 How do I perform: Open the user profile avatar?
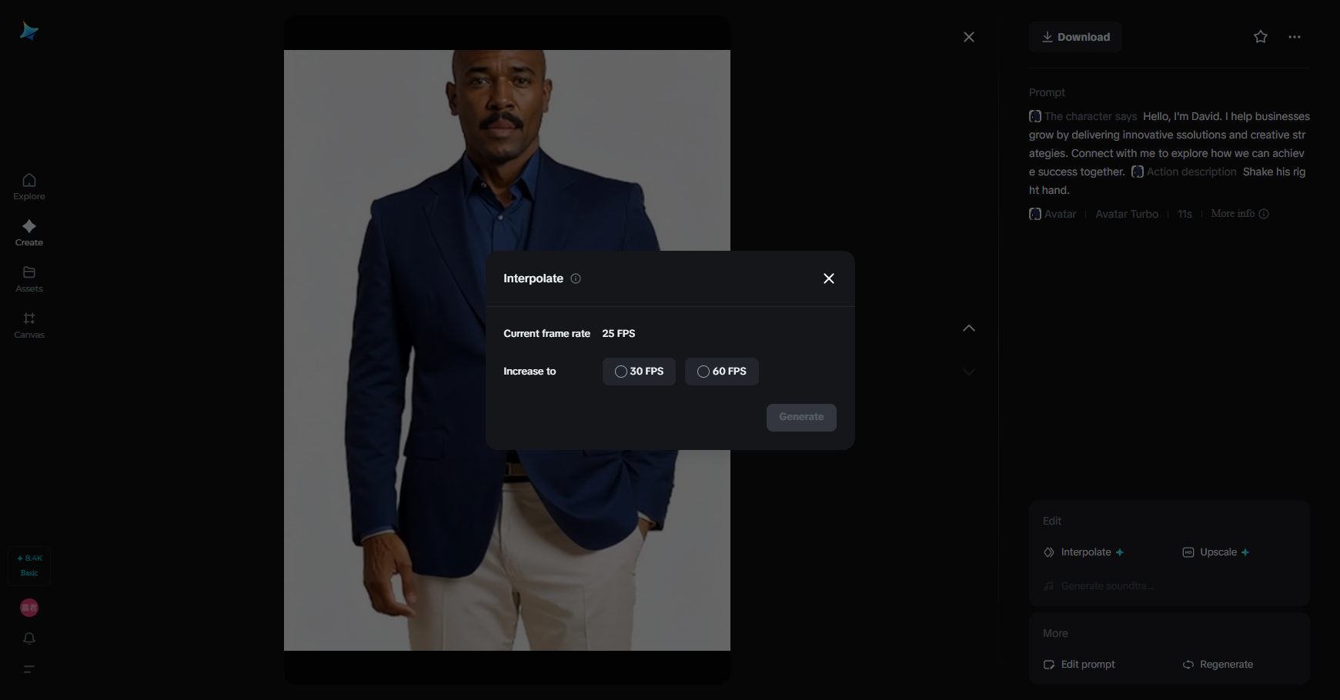click(29, 608)
